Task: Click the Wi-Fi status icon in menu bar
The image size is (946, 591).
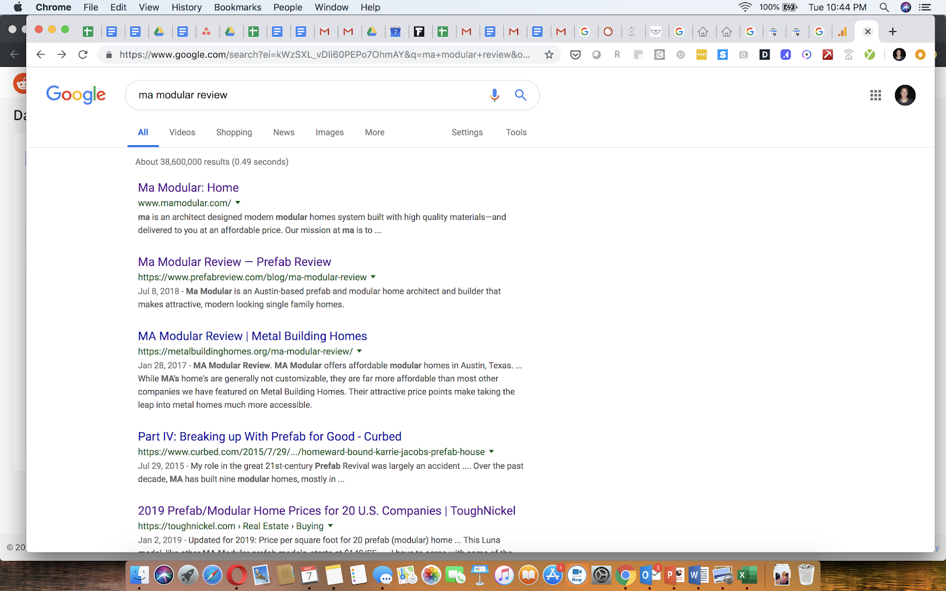Action: [x=745, y=7]
